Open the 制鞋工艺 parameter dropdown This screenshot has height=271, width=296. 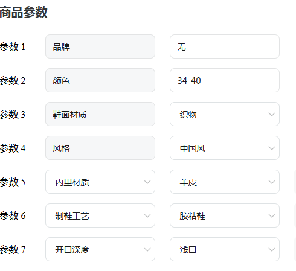(100, 215)
